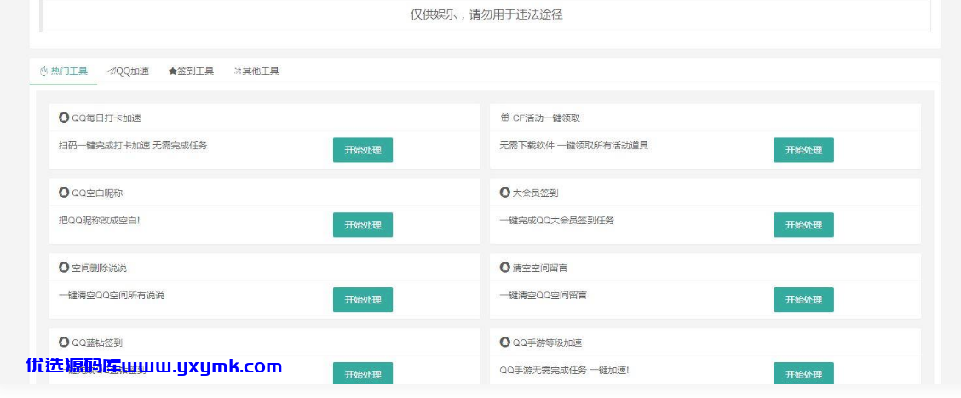961x398 pixels.
Task: Switch to the 其他工具 tab
Action: [256, 71]
